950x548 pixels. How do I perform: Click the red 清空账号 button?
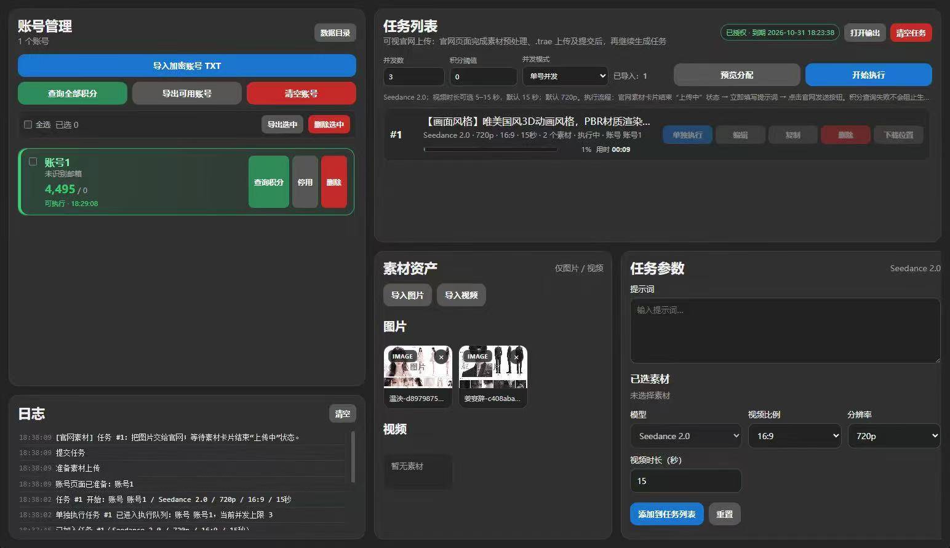click(301, 93)
